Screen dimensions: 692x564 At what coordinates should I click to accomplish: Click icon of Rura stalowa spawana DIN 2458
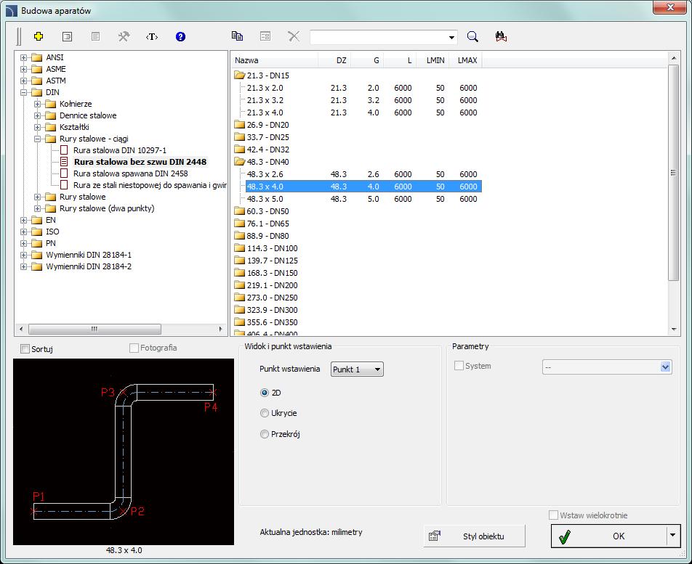tap(64, 173)
